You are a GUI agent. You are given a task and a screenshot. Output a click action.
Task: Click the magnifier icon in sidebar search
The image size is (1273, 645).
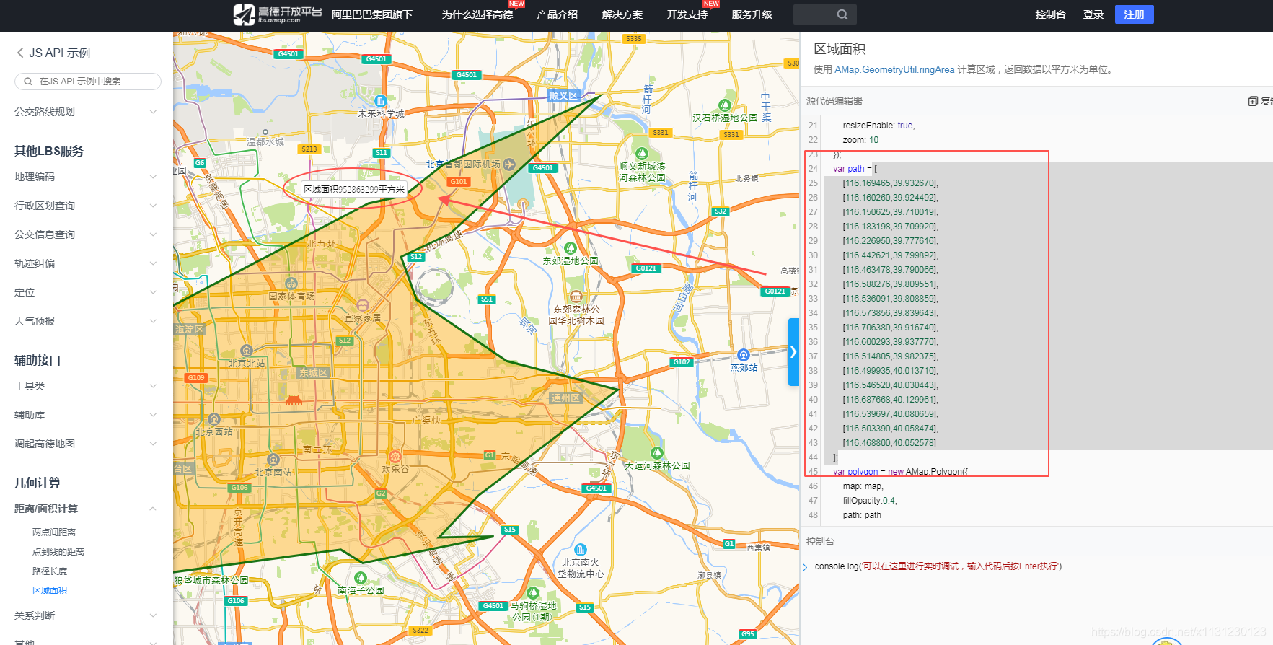click(28, 82)
